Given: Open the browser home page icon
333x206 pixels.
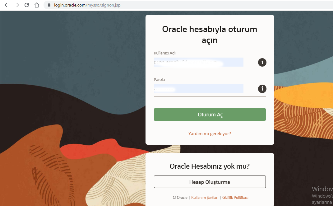Looking at the screenshot, I should 36,5.
